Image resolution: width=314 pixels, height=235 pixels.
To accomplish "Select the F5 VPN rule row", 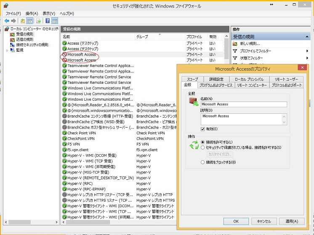I will (119, 144).
